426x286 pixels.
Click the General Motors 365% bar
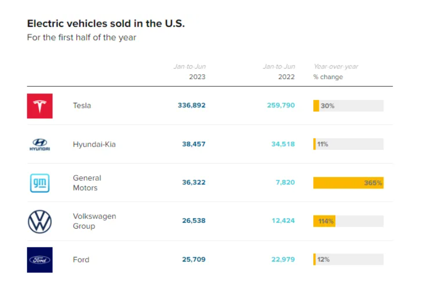(348, 183)
